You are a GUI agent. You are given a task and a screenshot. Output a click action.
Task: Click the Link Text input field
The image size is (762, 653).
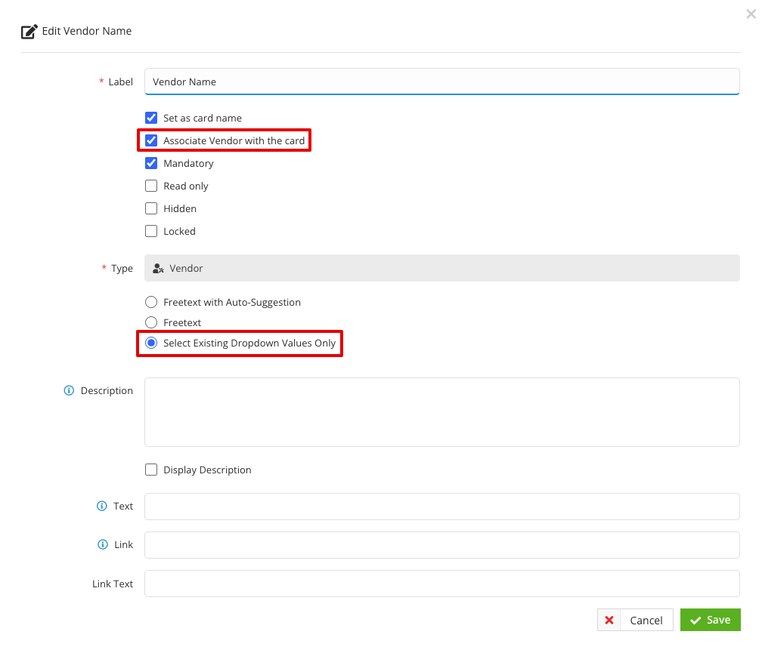coord(442,583)
